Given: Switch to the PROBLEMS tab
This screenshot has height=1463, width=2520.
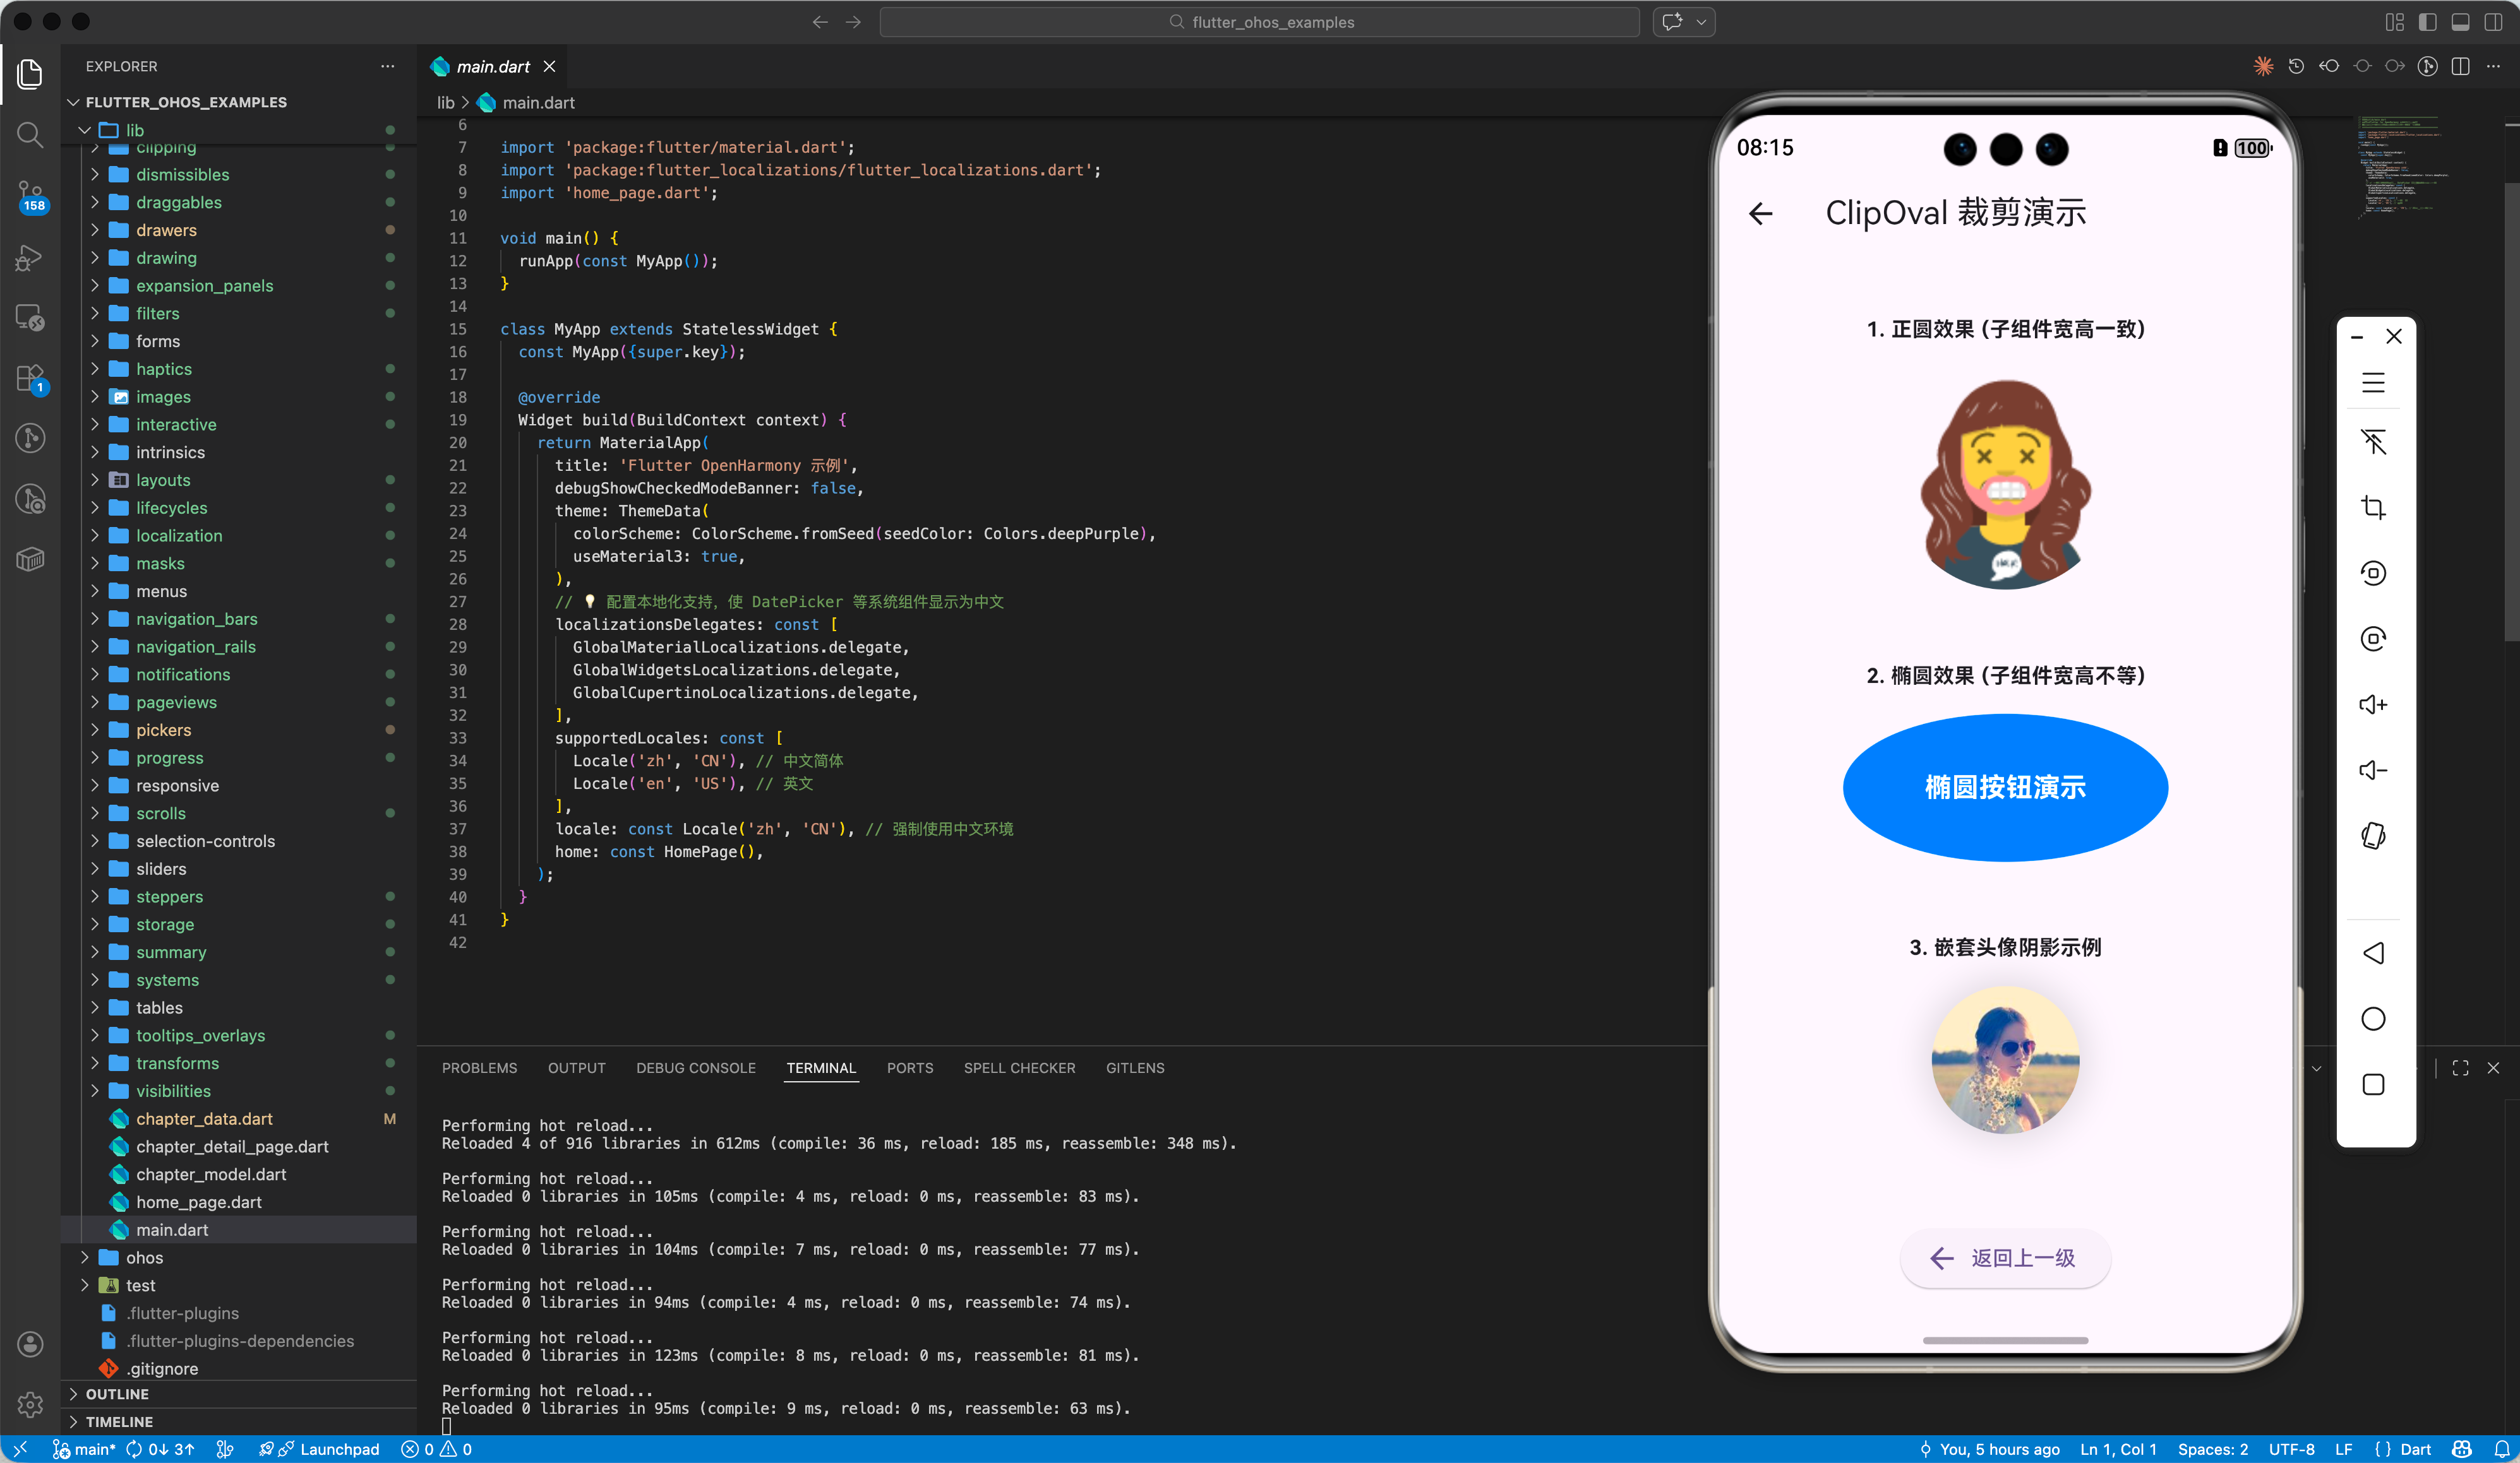Looking at the screenshot, I should pyautogui.click(x=479, y=1069).
